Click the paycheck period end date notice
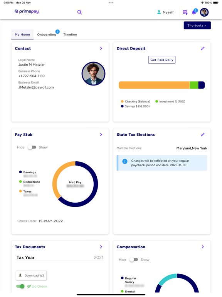This screenshot has height=297, width=222. (162, 163)
